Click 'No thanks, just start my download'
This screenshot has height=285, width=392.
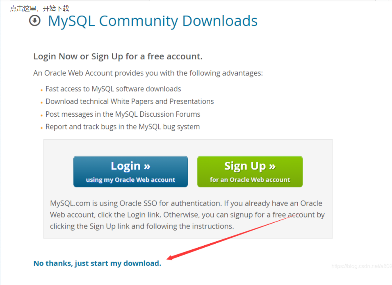click(97, 263)
